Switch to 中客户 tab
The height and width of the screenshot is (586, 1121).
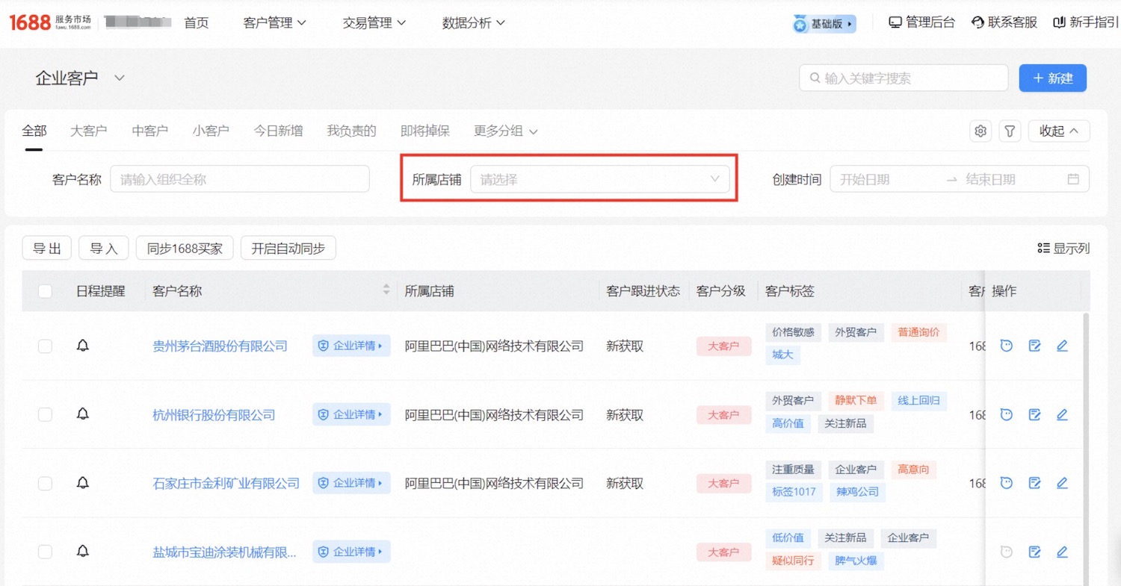(x=149, y=131)
